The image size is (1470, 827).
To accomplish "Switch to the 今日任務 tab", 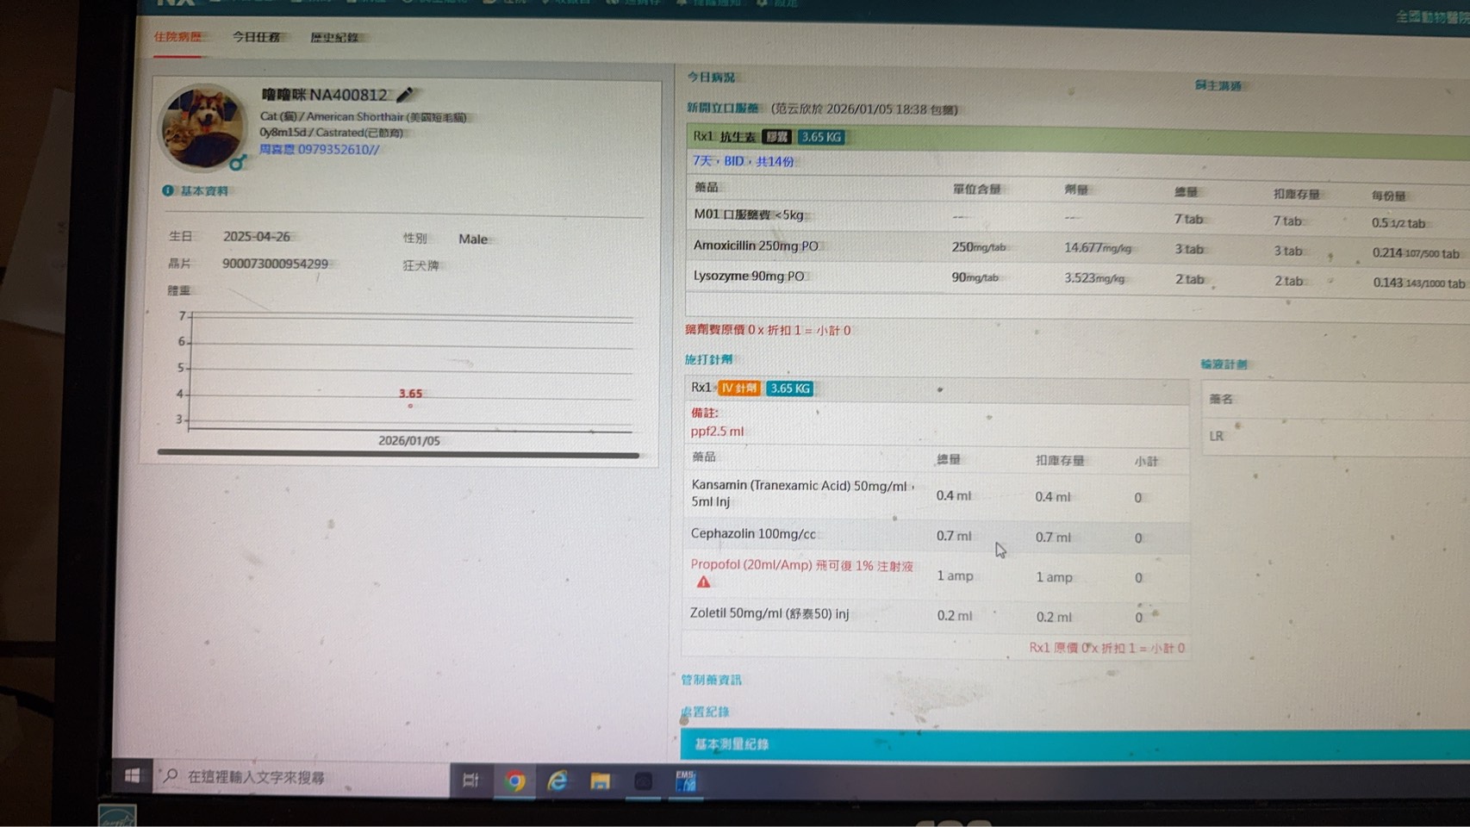I will tap(256, 37).
